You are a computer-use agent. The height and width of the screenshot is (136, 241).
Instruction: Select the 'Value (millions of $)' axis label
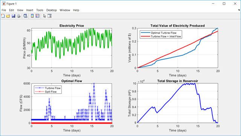[x=130, y=48]
